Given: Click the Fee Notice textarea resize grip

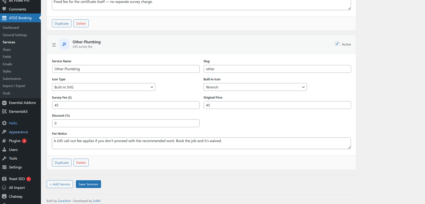Looking at the screenshot, I should tap(349, 147).
